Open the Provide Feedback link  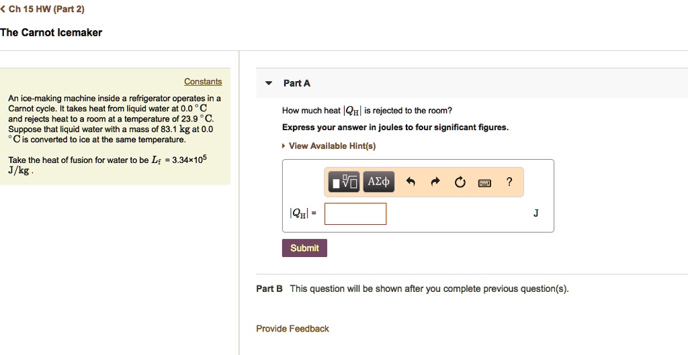tap(292, 329)
